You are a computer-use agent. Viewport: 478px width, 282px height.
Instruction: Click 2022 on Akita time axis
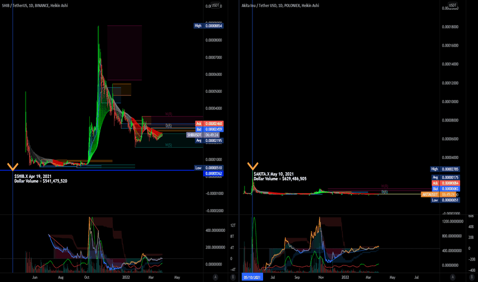click(345, 277)
